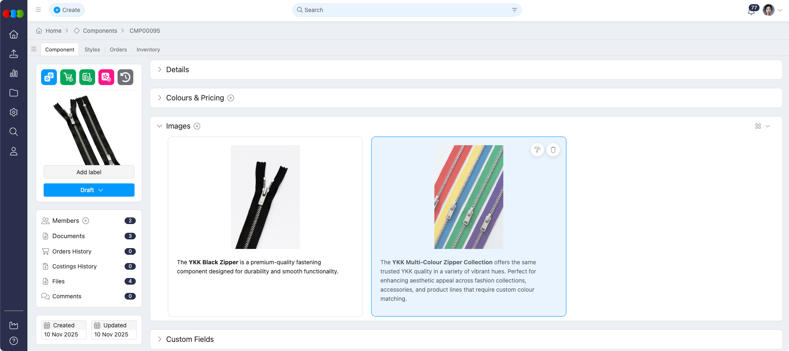Image resolution: width=789 pixels, height=351 pixels.
Task: Click the search filter options icon
Action: point(515,10)
